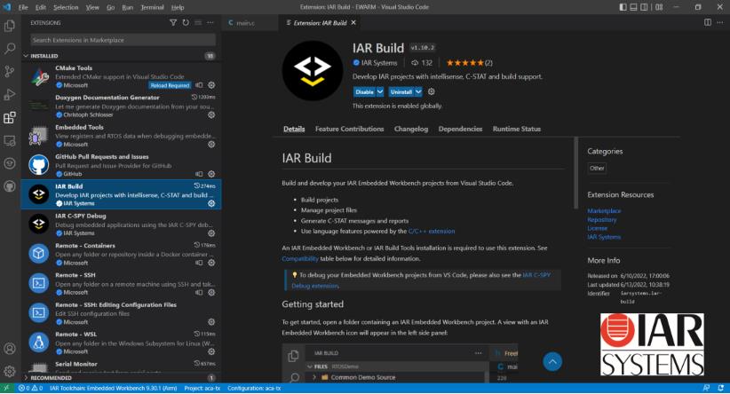Switch to the Changelog tab
The height and width of the screenshot is (394, 730).
click(x=410, y=129)
